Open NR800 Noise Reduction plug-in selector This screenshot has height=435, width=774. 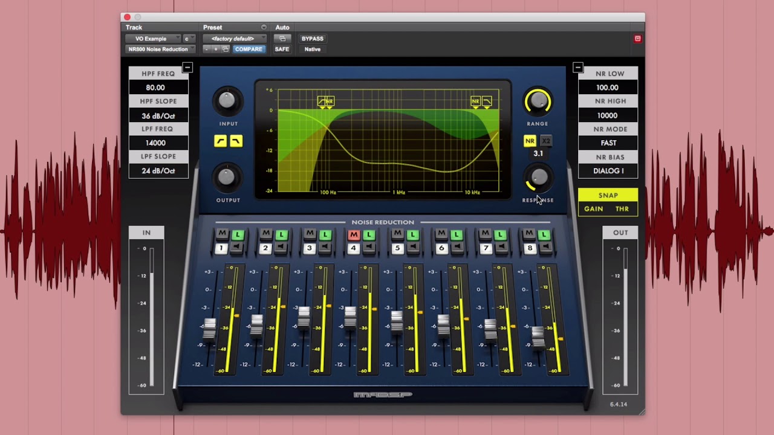[160, 49]
